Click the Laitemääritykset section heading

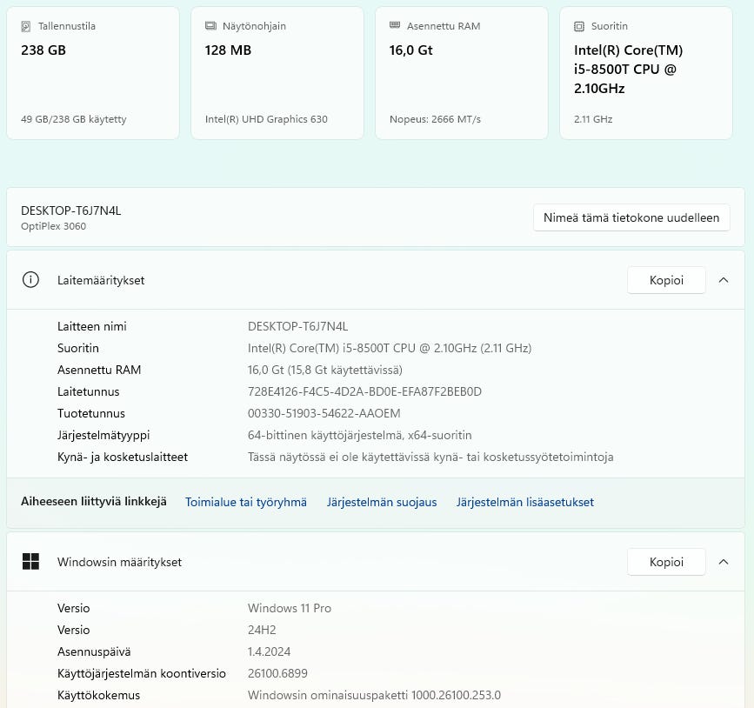coord(101,280)
